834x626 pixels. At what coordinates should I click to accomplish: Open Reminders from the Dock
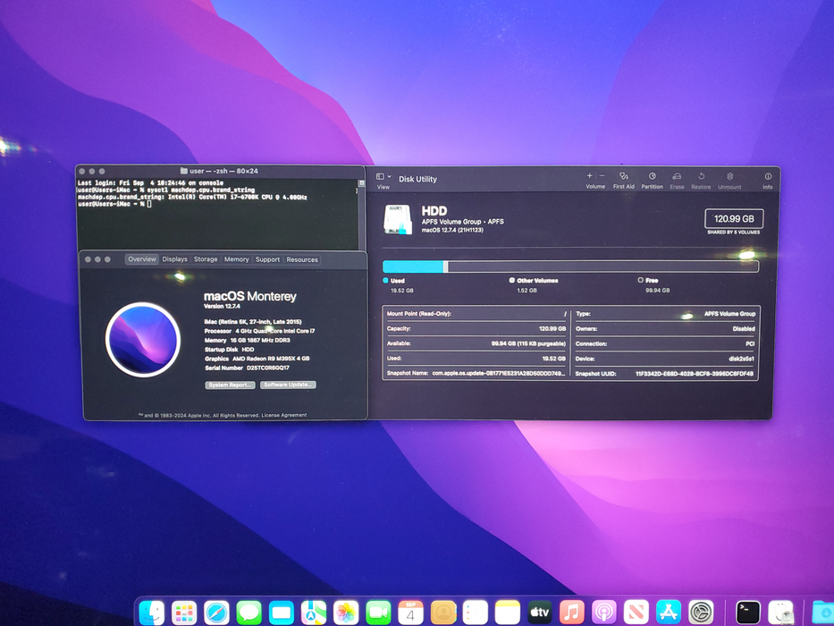[x=476, y=613]
